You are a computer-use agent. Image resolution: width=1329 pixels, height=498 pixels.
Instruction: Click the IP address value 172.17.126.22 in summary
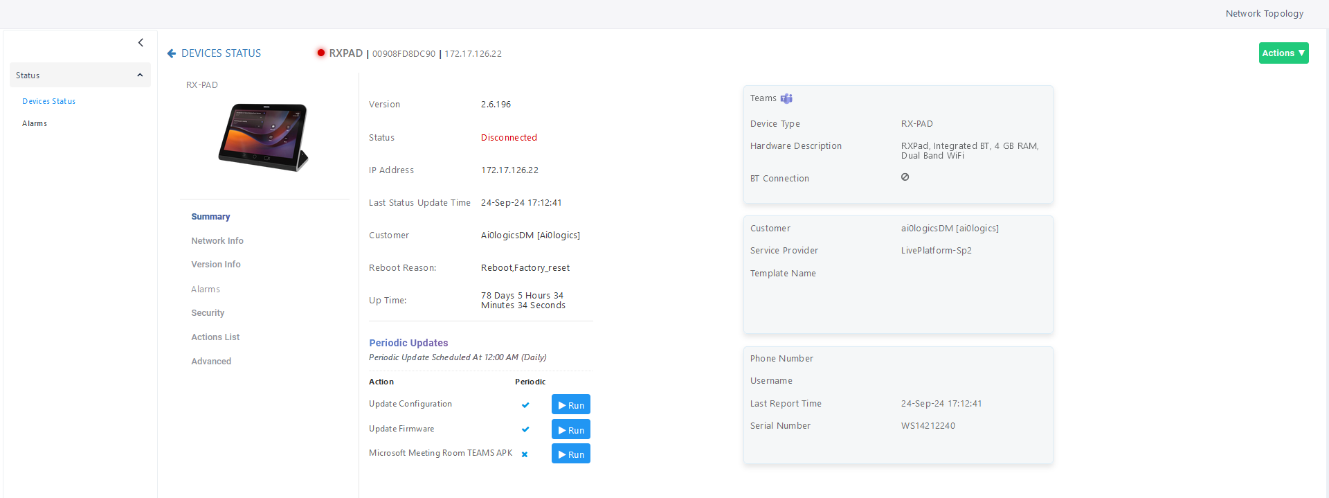[509, 170]
